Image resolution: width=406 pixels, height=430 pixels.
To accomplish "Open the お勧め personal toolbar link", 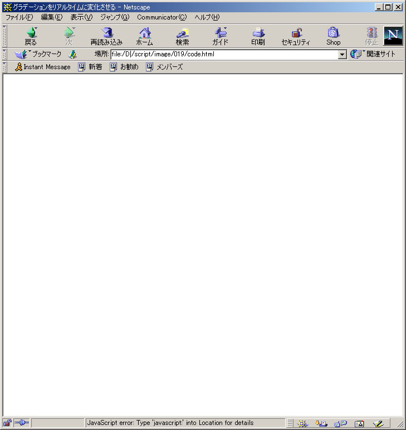I will coord(124,67).
